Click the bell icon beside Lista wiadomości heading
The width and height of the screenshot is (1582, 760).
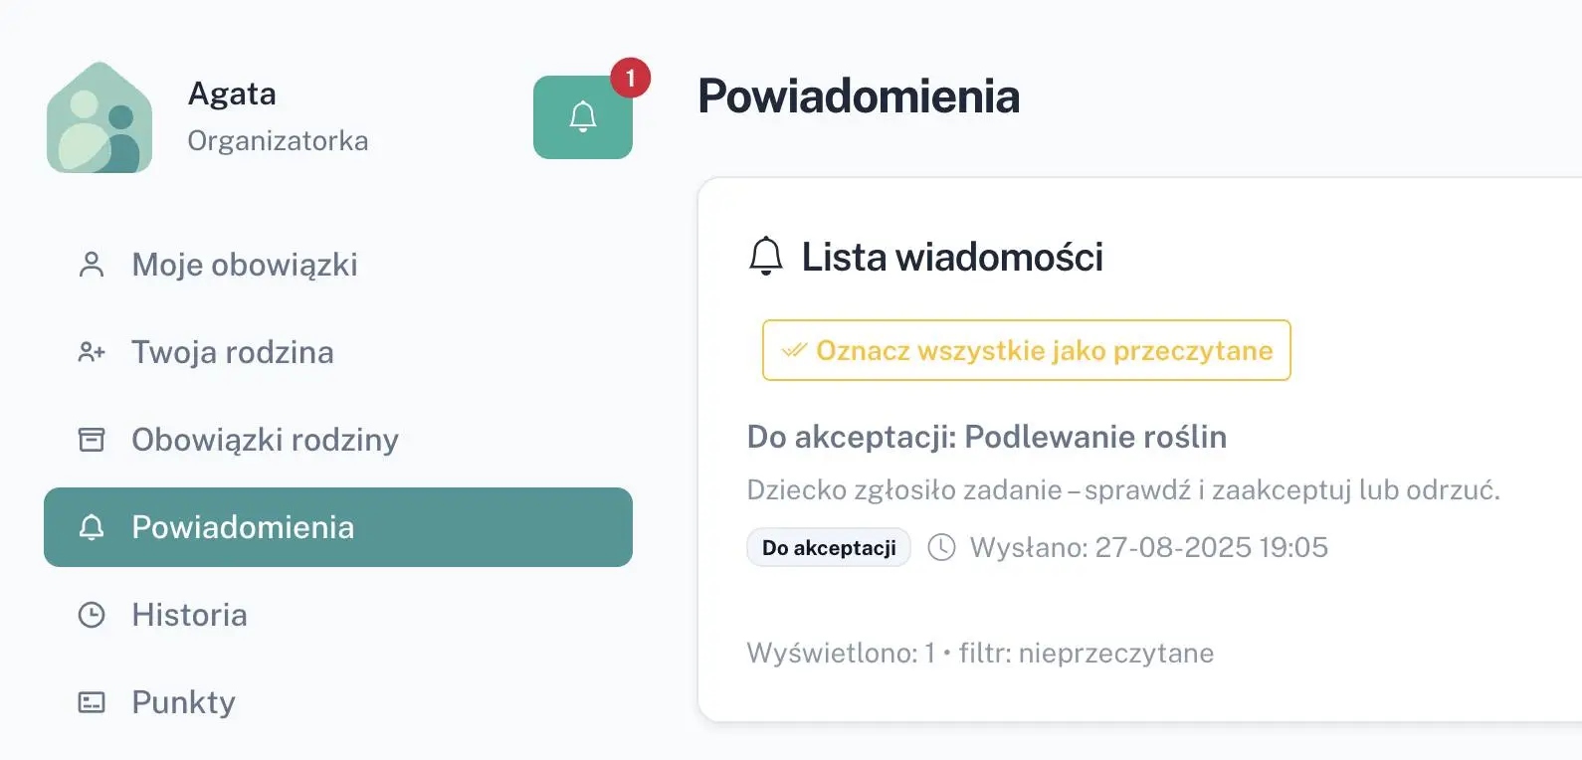click(765, 257)
